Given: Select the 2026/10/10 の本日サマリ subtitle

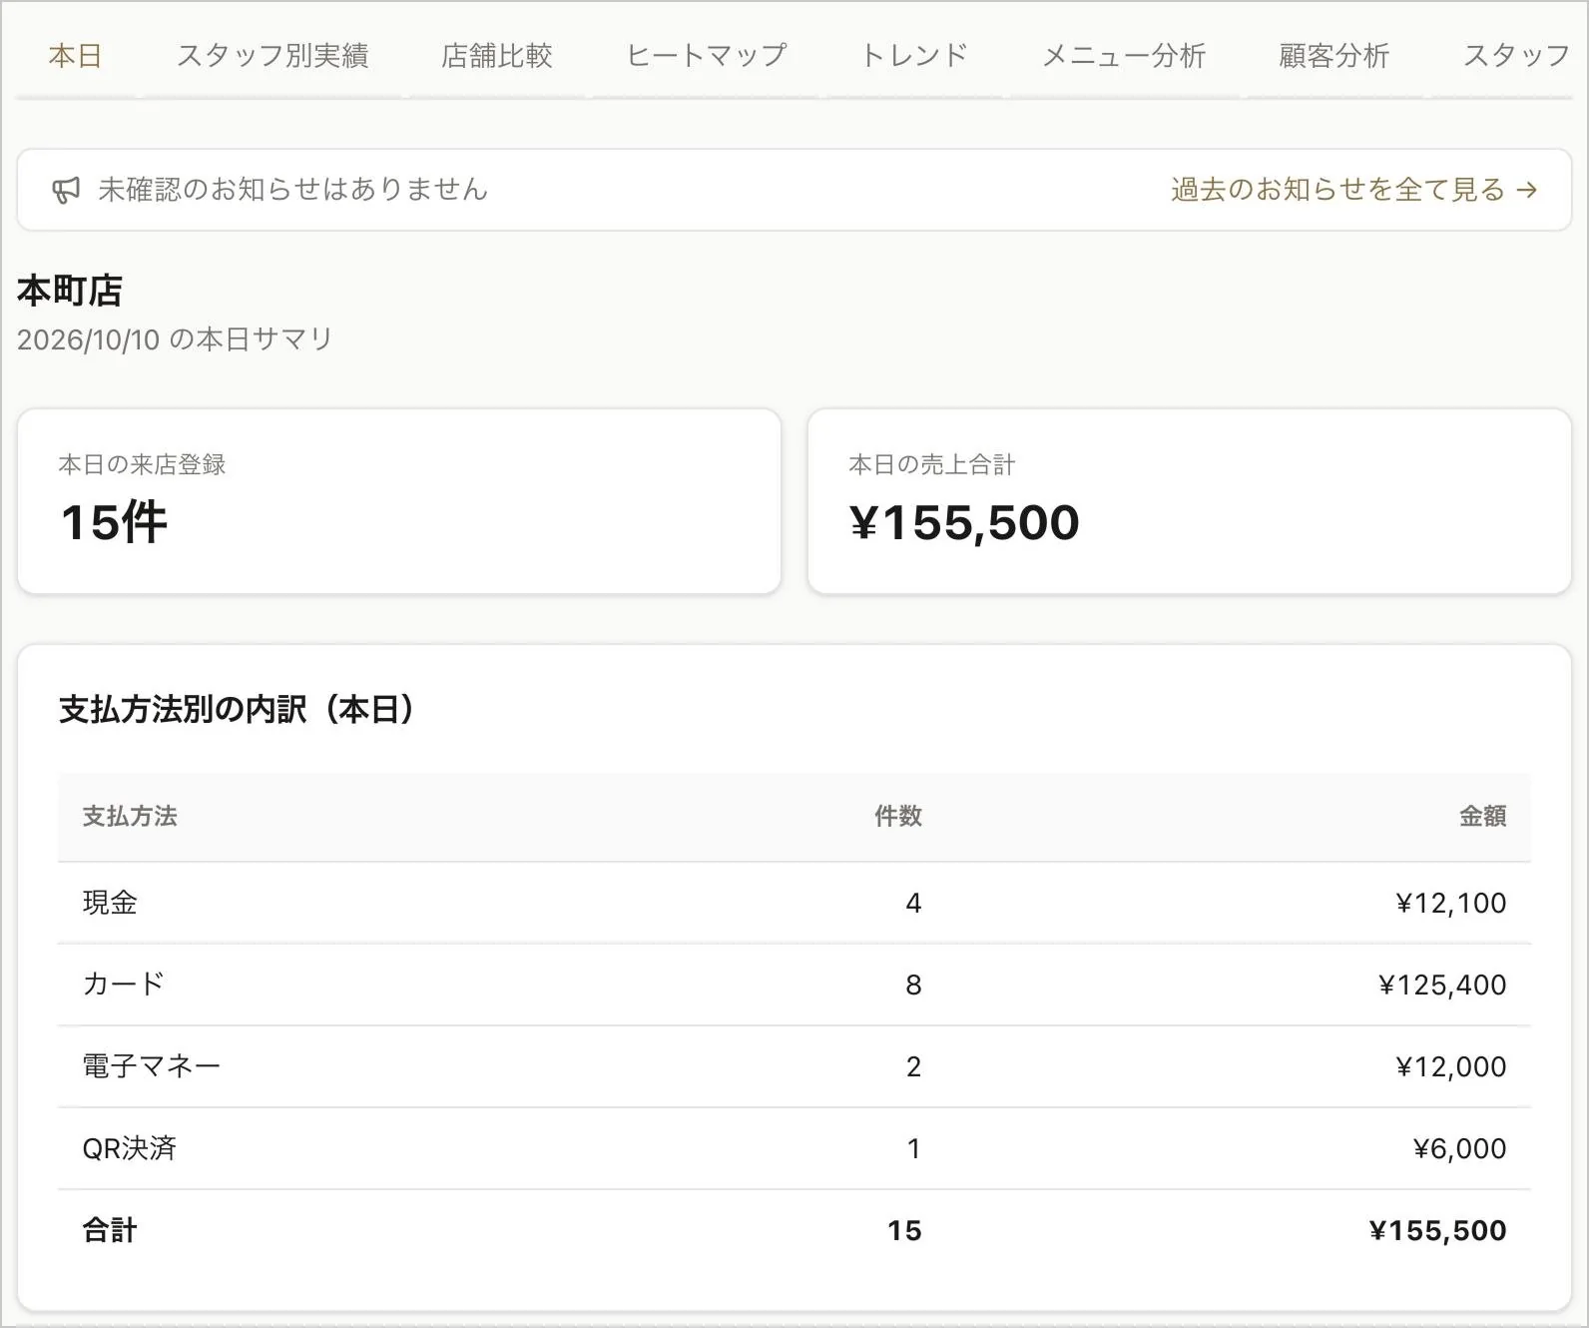Looking at the screenshot, I should coord(175,339).
